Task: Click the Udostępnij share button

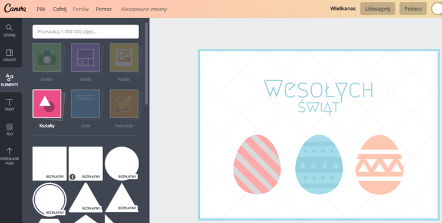Action: click(377, 9)
